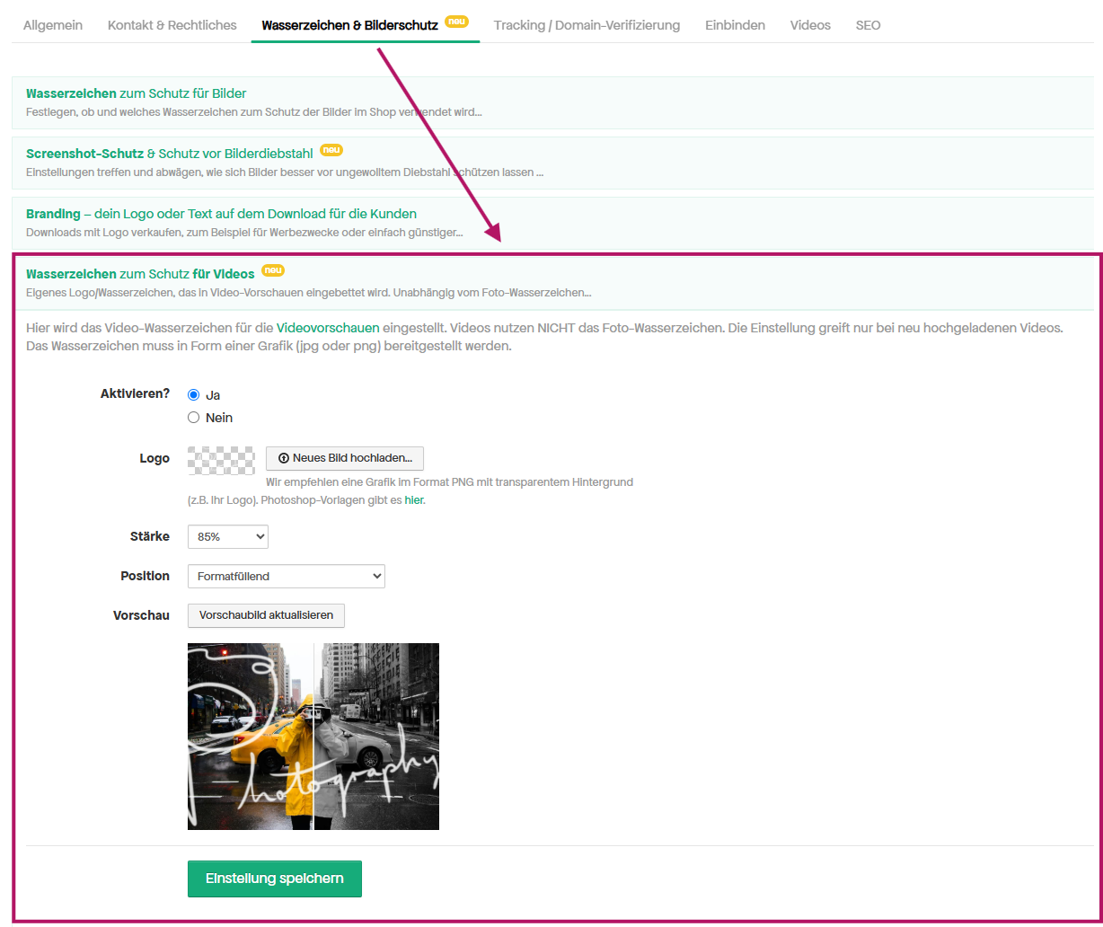Select the Nein radio button
This screenshot has height=927, width=1103.
point(193,418)
